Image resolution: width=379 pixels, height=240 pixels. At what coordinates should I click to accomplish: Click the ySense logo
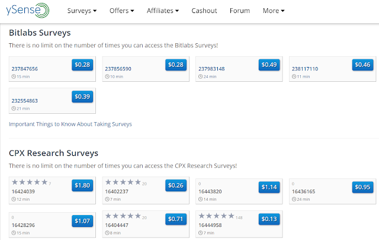tap(28, 10)
